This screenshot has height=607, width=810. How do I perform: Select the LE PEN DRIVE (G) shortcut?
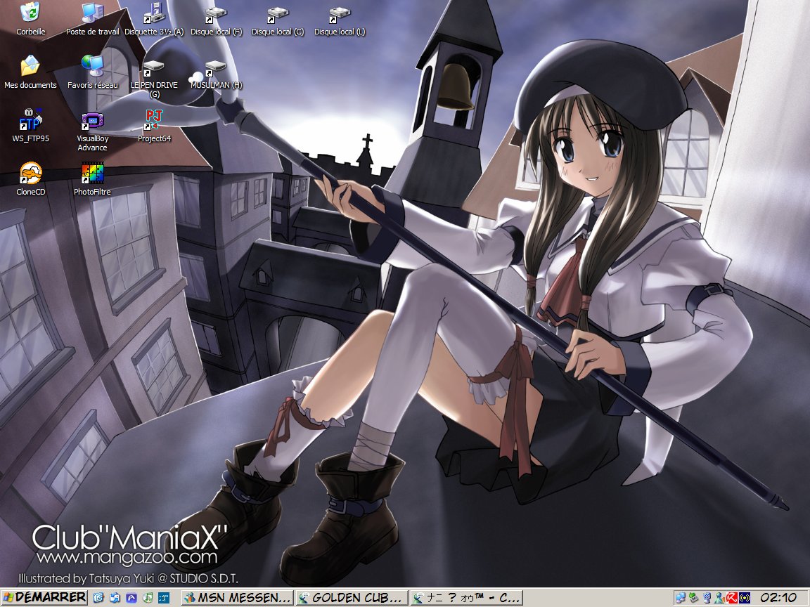(154, 79)
